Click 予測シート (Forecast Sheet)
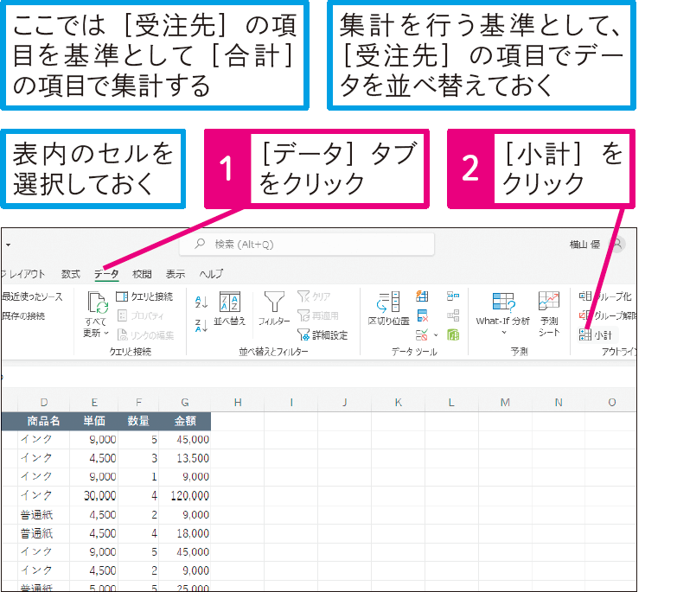 [549, 313]
